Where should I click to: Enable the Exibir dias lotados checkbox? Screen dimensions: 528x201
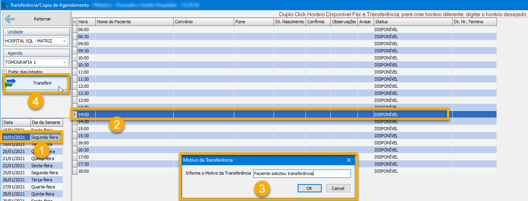5,72
